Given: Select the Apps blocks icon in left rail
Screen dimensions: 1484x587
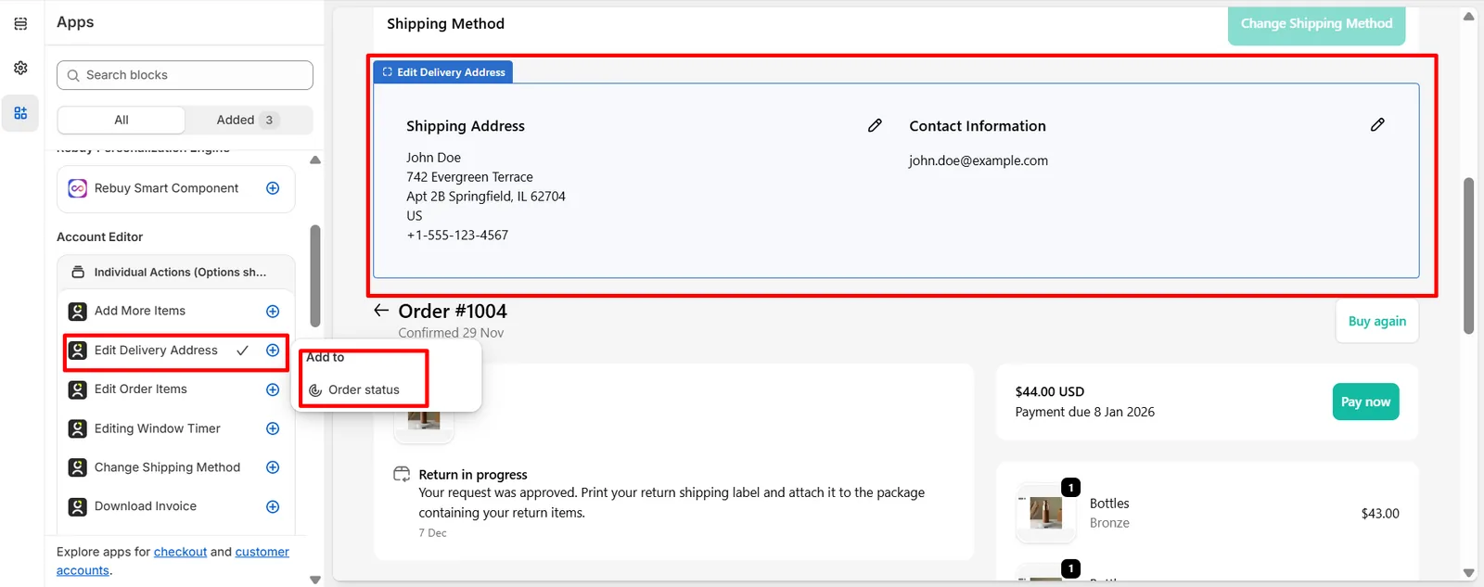Looking at the screenshot, I should pyautogui.click(x=20, y=113).
